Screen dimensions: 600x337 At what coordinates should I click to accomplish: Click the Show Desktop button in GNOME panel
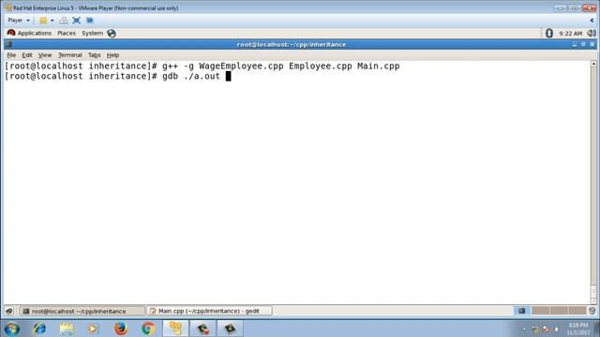pyautogui.click(x=9, y=311)
